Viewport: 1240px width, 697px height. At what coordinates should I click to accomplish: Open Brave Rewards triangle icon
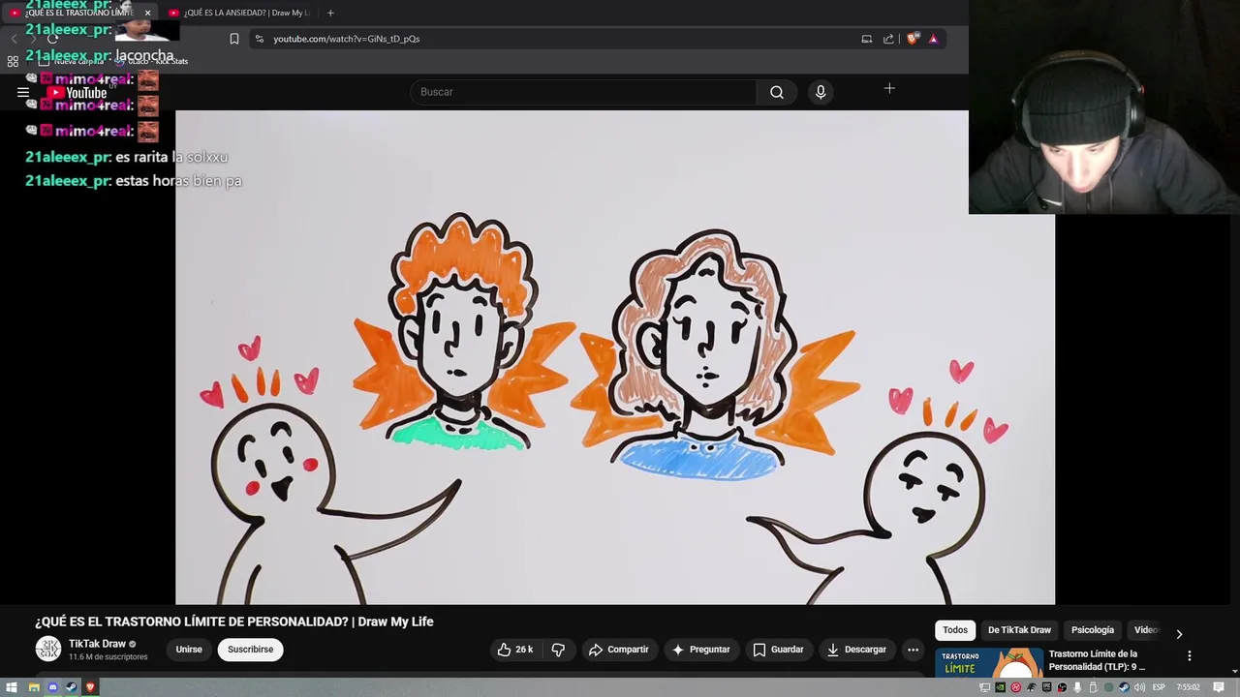click(x=933, y=39)
